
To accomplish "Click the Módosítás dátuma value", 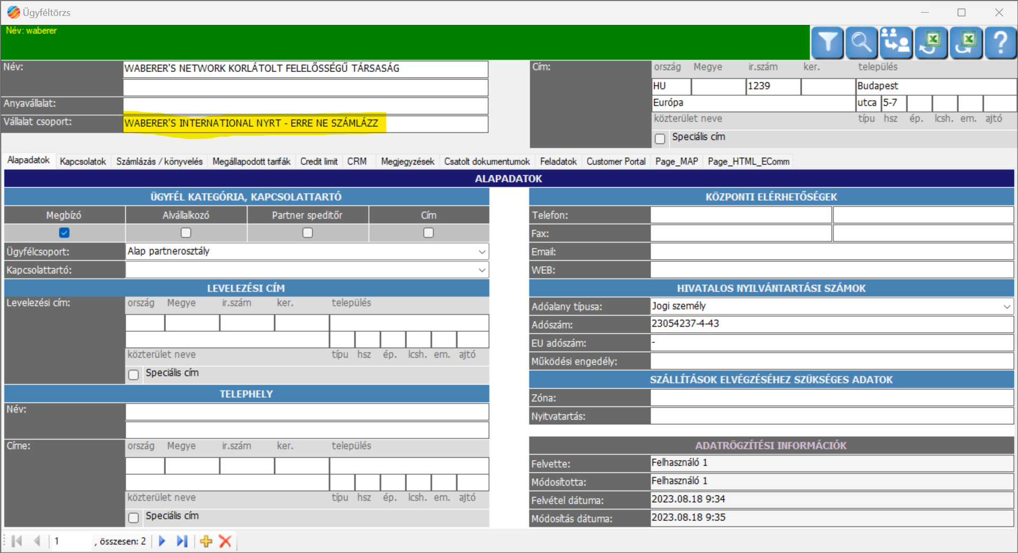I will (x=832, y=518).
